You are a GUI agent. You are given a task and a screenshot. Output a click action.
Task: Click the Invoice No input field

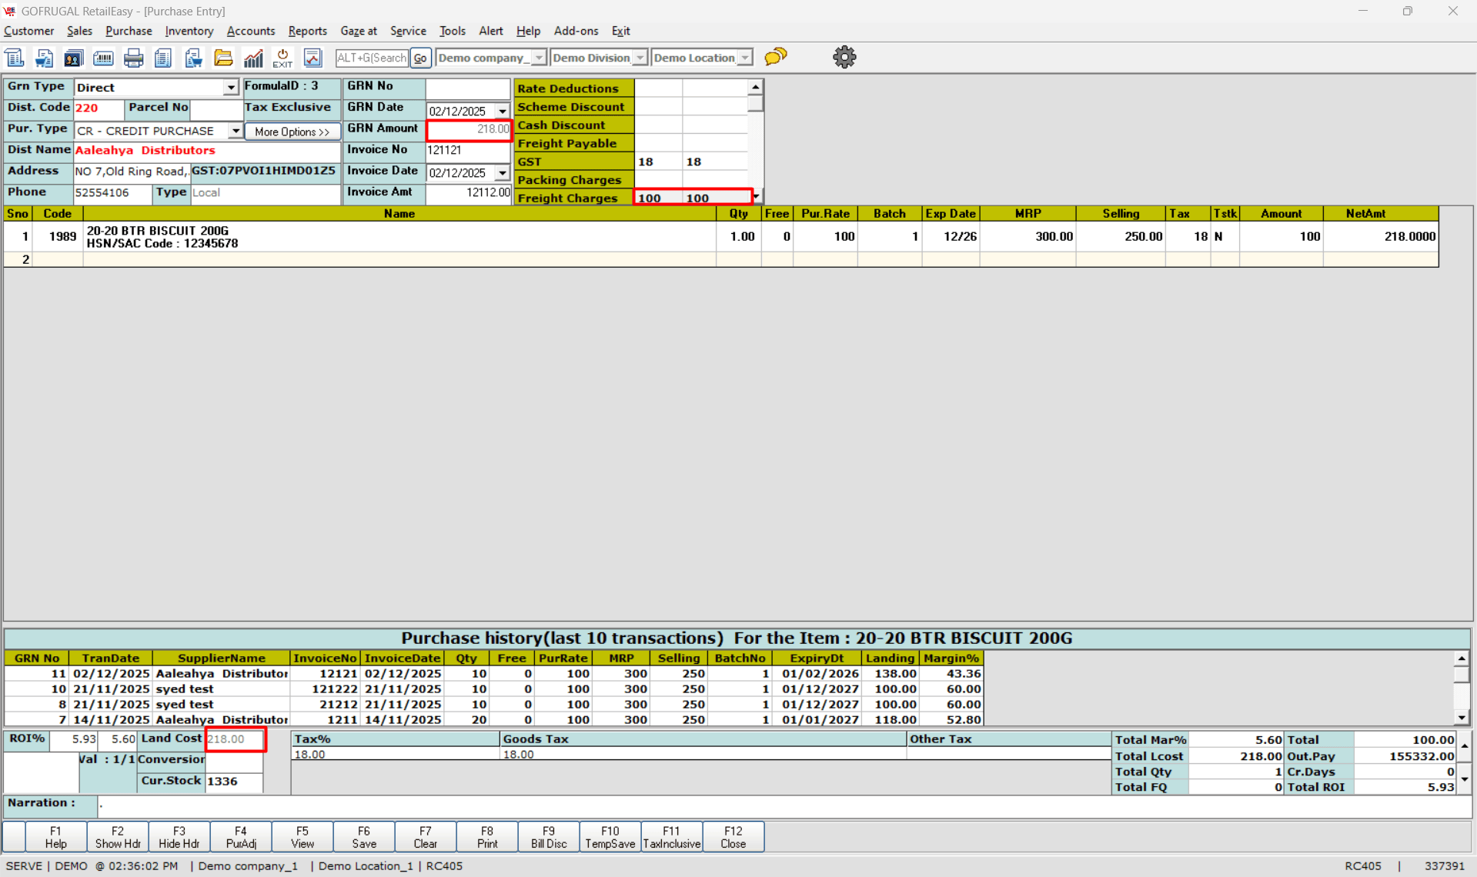pos(467,150)
